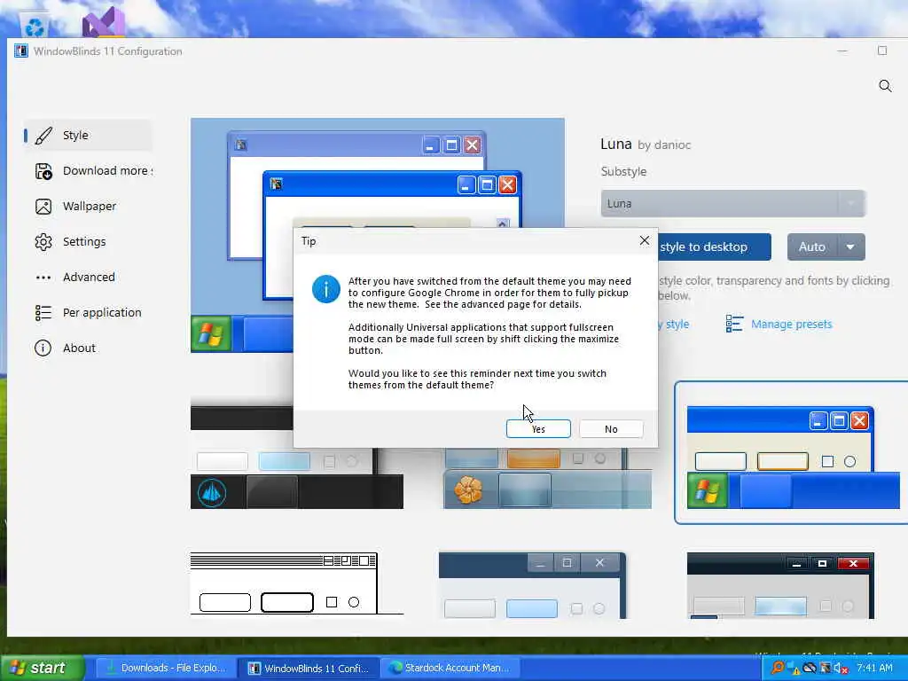
Task: Click the WindowBlinds title bar app icon
Action: 21,51
